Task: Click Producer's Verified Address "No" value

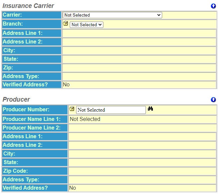Action: pyautogui.click(x=72, y=188)
